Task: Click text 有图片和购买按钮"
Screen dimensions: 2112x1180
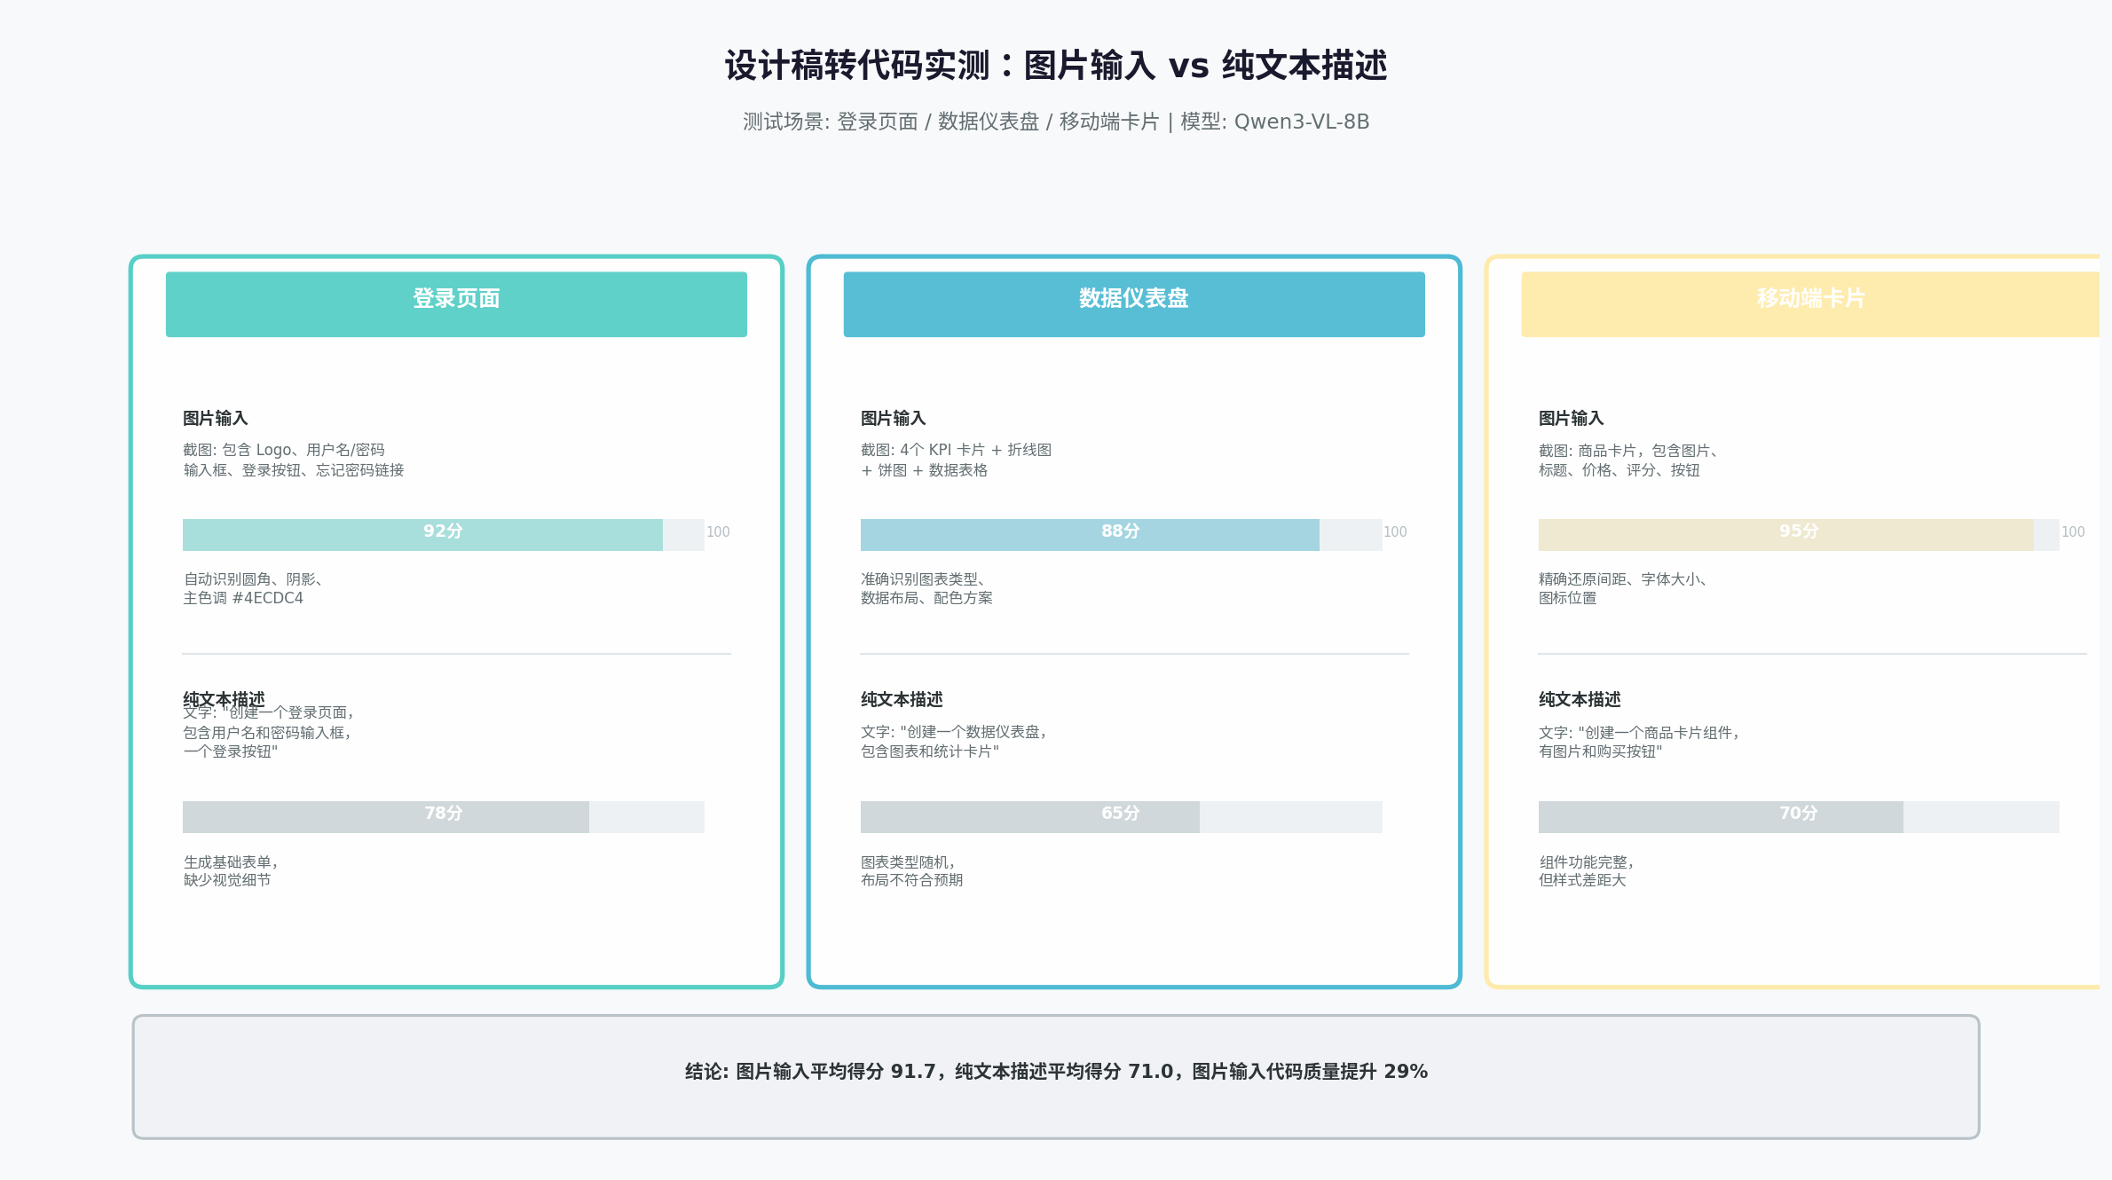Action: (x=1601, y=751)
